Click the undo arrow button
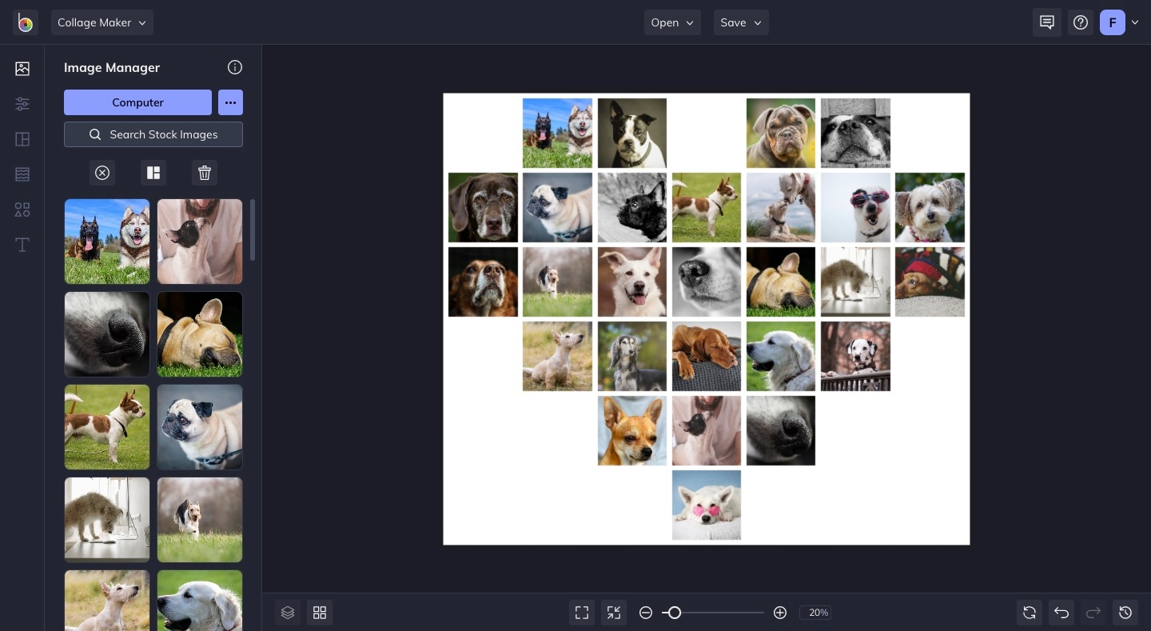The image size is (1151, 631). [x=1061, y=613]
